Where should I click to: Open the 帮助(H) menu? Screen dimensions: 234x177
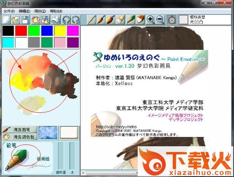click(55, 11)
